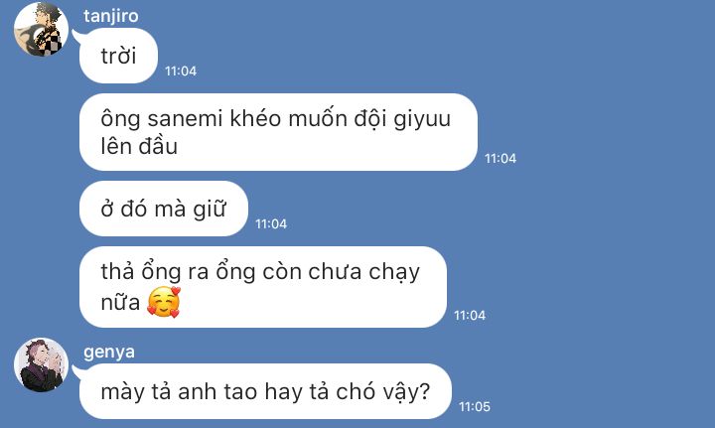Click the timestamp next to the sanemi message
This screenshot has width=715, height=428.
coord(500,159)
